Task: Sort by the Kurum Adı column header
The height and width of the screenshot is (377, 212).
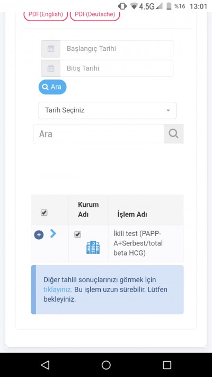Action: (x=88, y=209)
